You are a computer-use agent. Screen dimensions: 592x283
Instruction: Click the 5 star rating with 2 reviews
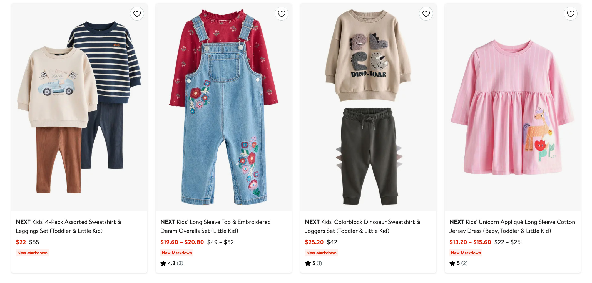pyautogui.click(x=458, y=263)
